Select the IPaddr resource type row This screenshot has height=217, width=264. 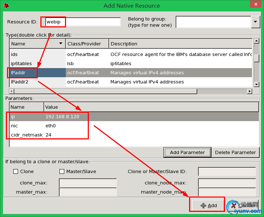pyautogui.click(x=131, y=73)
